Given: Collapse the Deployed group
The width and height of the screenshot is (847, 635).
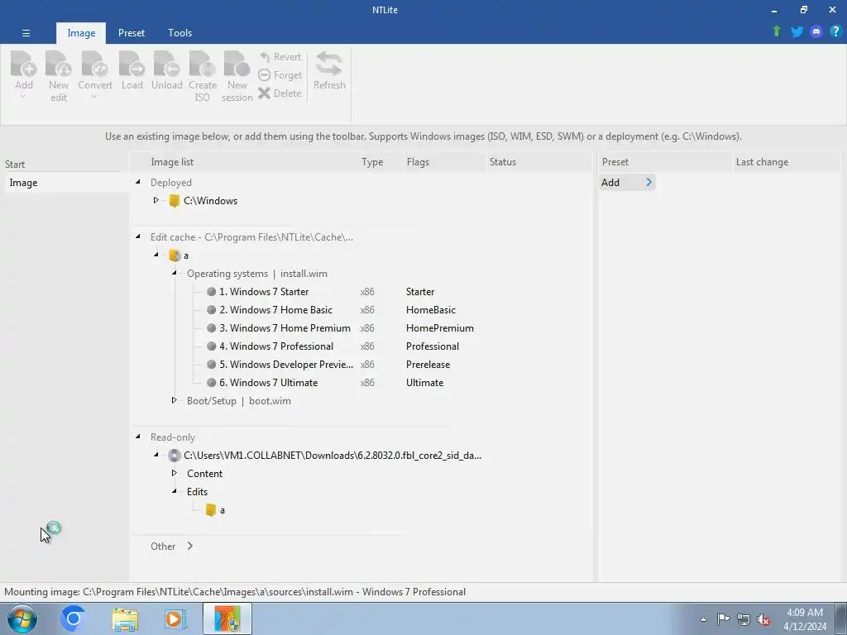Looking at the screenshot, I should (138, 182).
